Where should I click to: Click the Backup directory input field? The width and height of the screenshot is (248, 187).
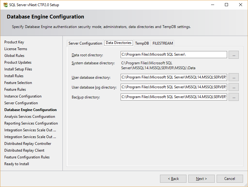coord(174,97)
